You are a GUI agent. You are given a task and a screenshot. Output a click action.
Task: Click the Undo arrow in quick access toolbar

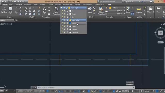pos(18,2)
